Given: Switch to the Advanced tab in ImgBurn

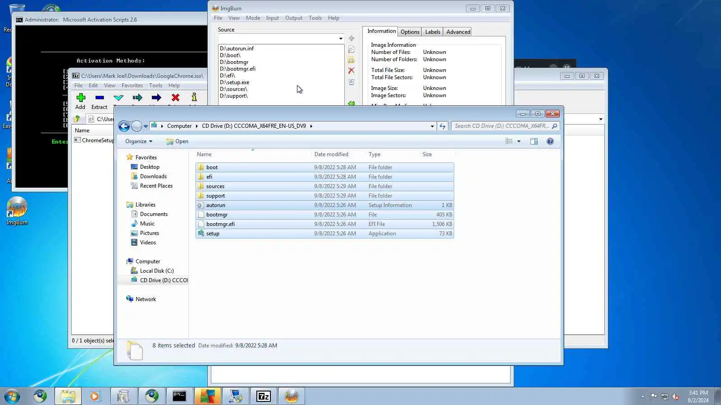Looking at the screenshot, I should (458, 32).
